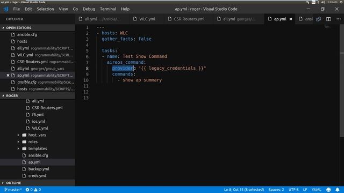This screenshot has width=344, height=193.
Task: Open italic ansible.cfg preview entry in Open Editors
Action: click(37, 82)
